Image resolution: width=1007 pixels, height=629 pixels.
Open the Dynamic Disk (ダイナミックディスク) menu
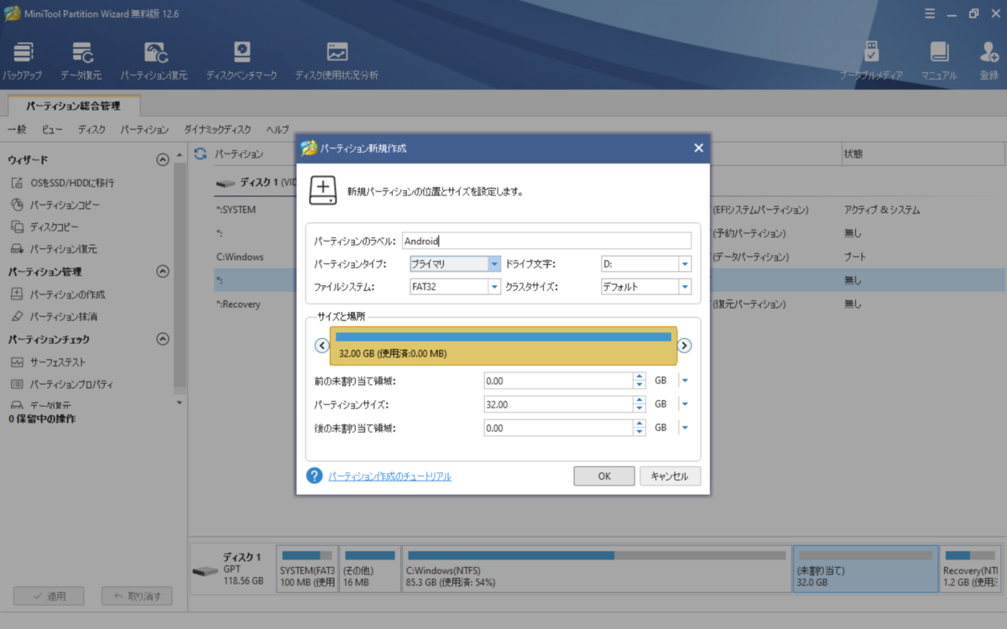pyautogui.click(x=217, y=130)
